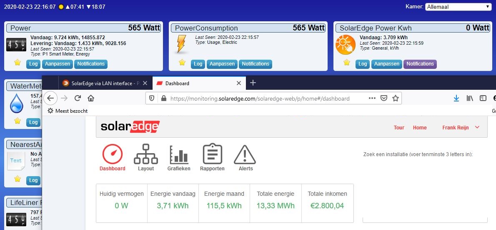The image size is (496, 230).
Task: Click the SolarEdge Power Kwh device title
Action: pos(376,28)
